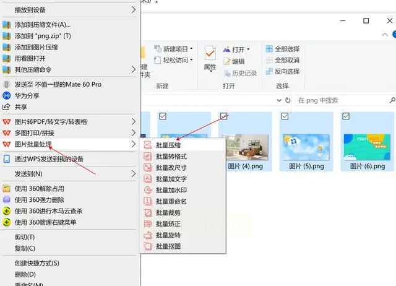The height and width of the screenshot is (286, 396).
Task: Open the address bar history dropdown chevron
Action: tap(279, 100)
